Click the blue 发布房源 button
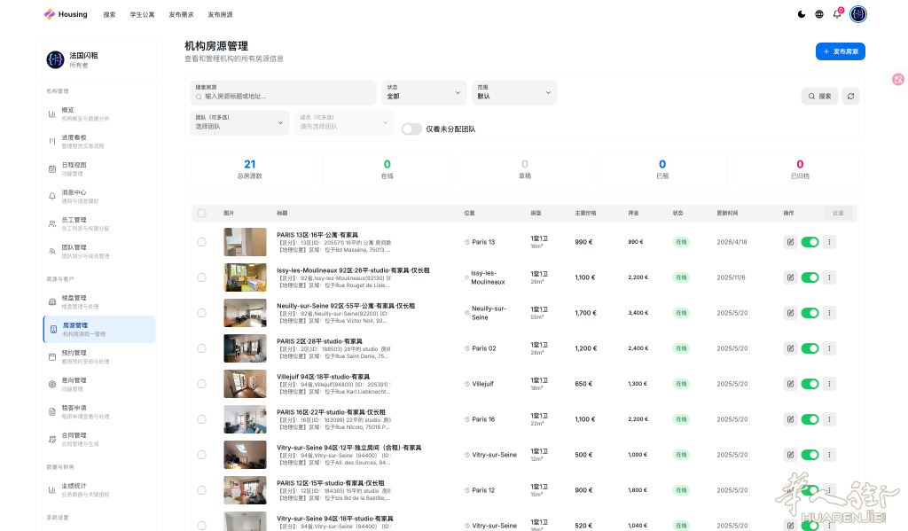This screenshot has width=908, height=531. pos(841,51)
